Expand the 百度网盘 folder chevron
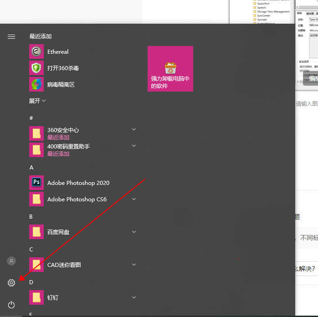Viewport: 318px width, 317px height. click(x=134, y=232)
